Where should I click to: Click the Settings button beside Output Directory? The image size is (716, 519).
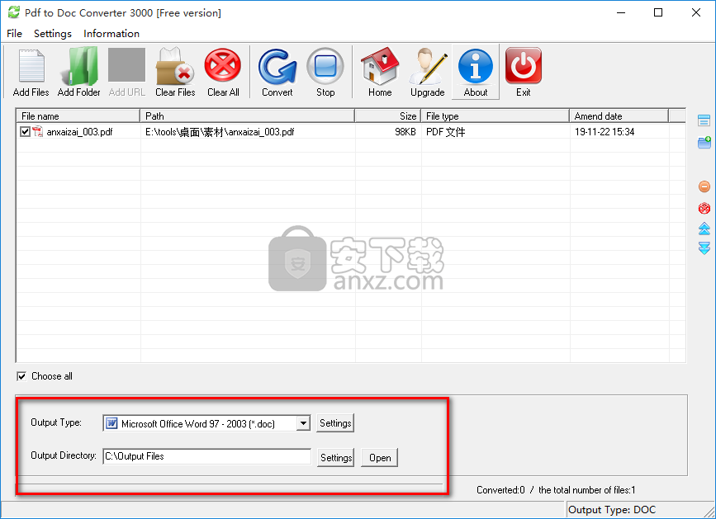tap(335, 457)
